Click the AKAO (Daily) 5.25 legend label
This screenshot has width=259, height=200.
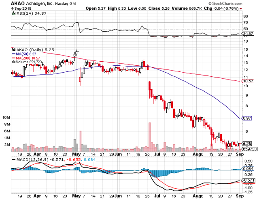[35, 49]
